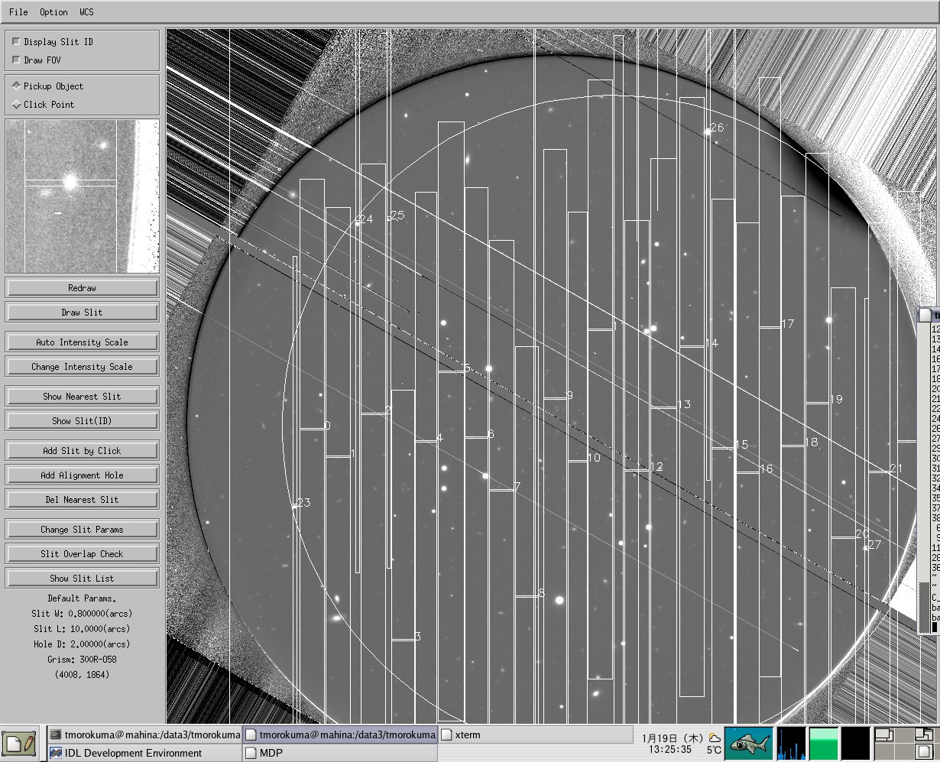Click slit label 21 on the image
Image resolution: width=940 pixels, height=762 pixels.
896,469
